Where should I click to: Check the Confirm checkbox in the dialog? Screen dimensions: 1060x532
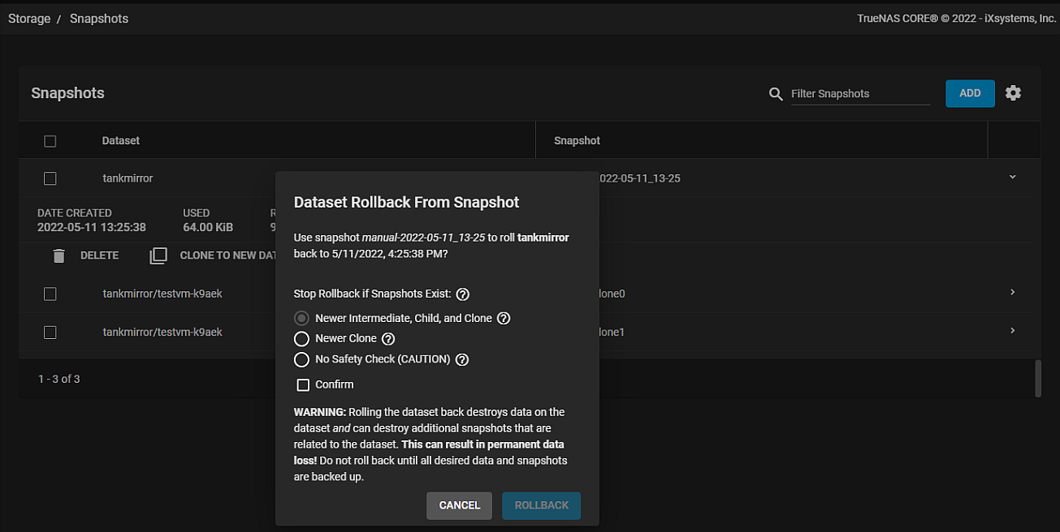[303, 384]
